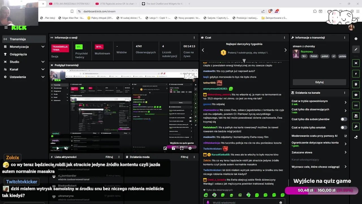Open the Brave shields icon
This screenshot has height=204, width=362.
pyautogui.click(x=270, y=11)
